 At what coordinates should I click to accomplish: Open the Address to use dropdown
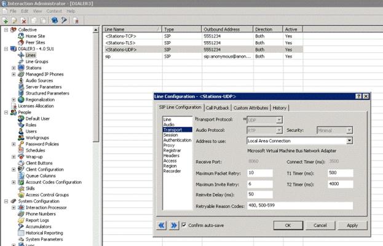(349, 141)
